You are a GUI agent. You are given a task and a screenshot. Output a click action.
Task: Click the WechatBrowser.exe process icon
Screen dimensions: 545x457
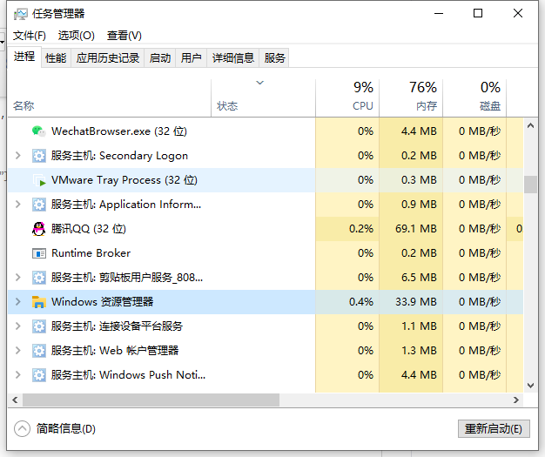38,131
